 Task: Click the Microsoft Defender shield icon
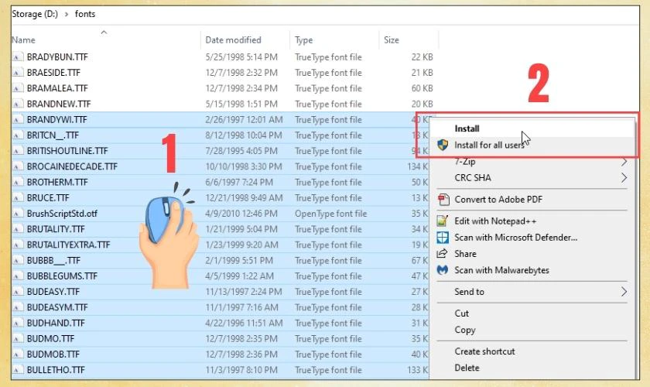point(443,238)
